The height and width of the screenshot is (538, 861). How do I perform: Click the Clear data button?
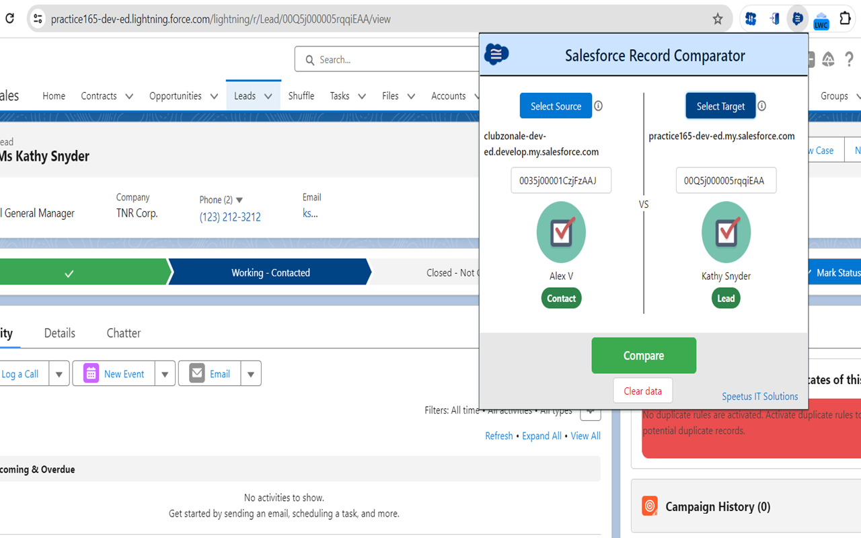[x=642, y=391]
